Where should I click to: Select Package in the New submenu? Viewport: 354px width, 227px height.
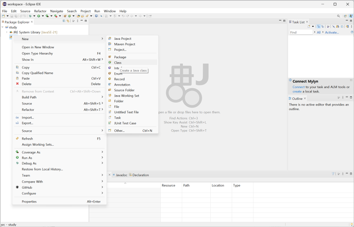point(132,57)
